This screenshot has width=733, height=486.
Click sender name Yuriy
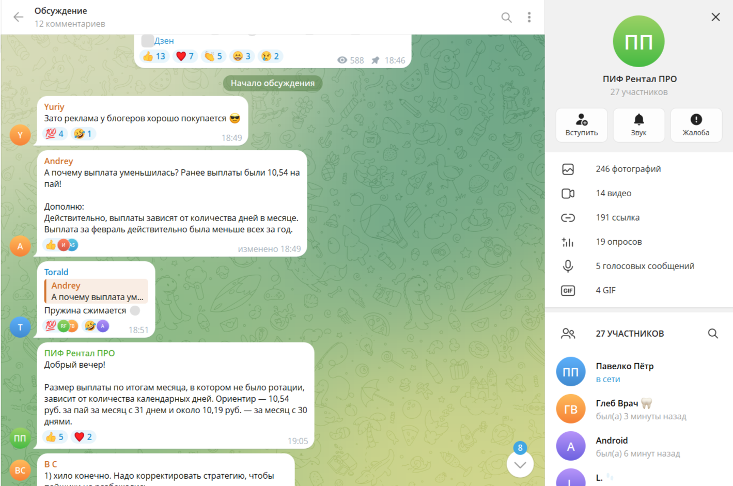[x=54, y=107]
